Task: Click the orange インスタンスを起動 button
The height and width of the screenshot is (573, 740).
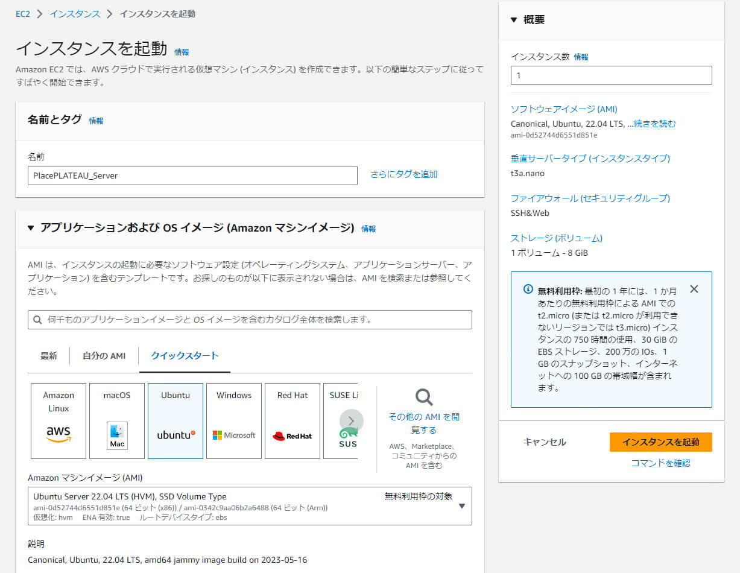Action: [661, 442]
